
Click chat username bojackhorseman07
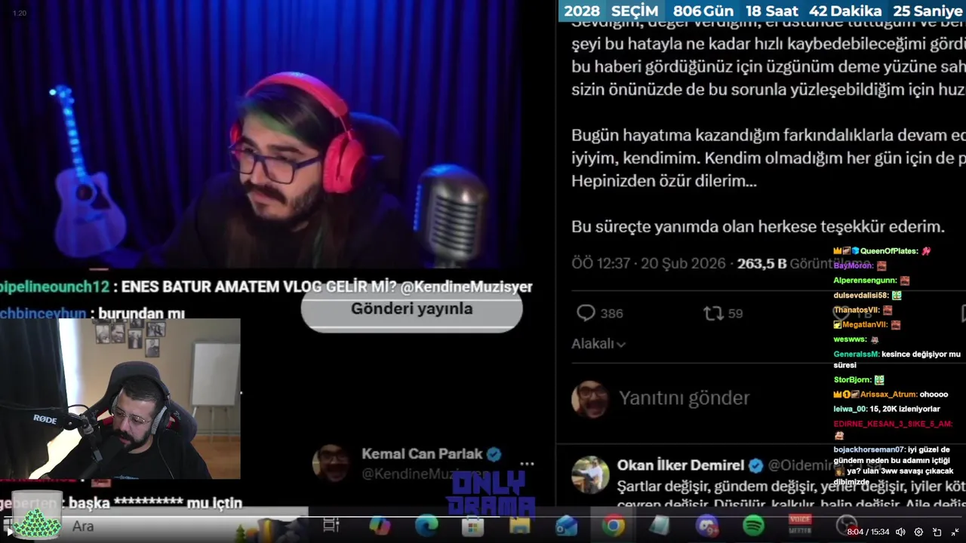tap(869, 449)
